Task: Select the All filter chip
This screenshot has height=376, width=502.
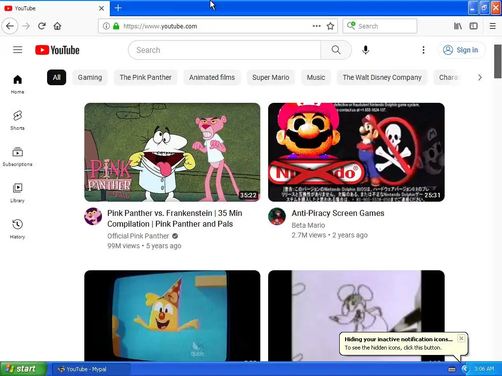Action: [57, 77]
